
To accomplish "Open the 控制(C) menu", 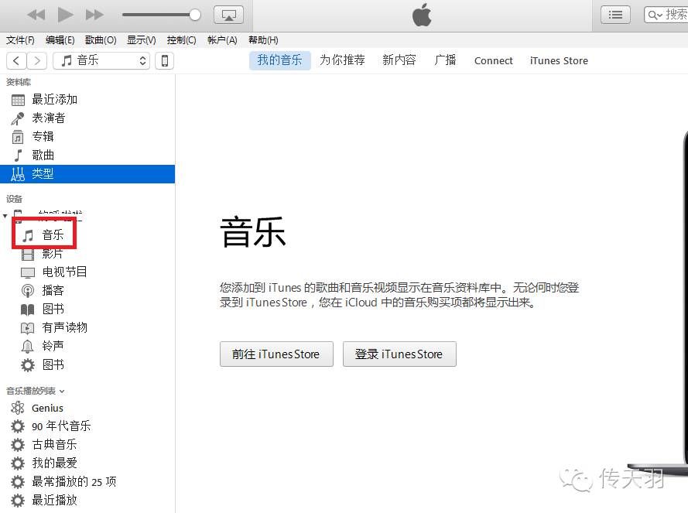I will click(x=182, y=40).
